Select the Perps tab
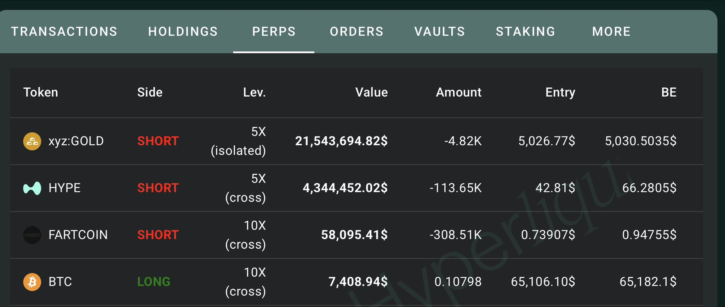The image size is (725, 307). pos(274,32)
